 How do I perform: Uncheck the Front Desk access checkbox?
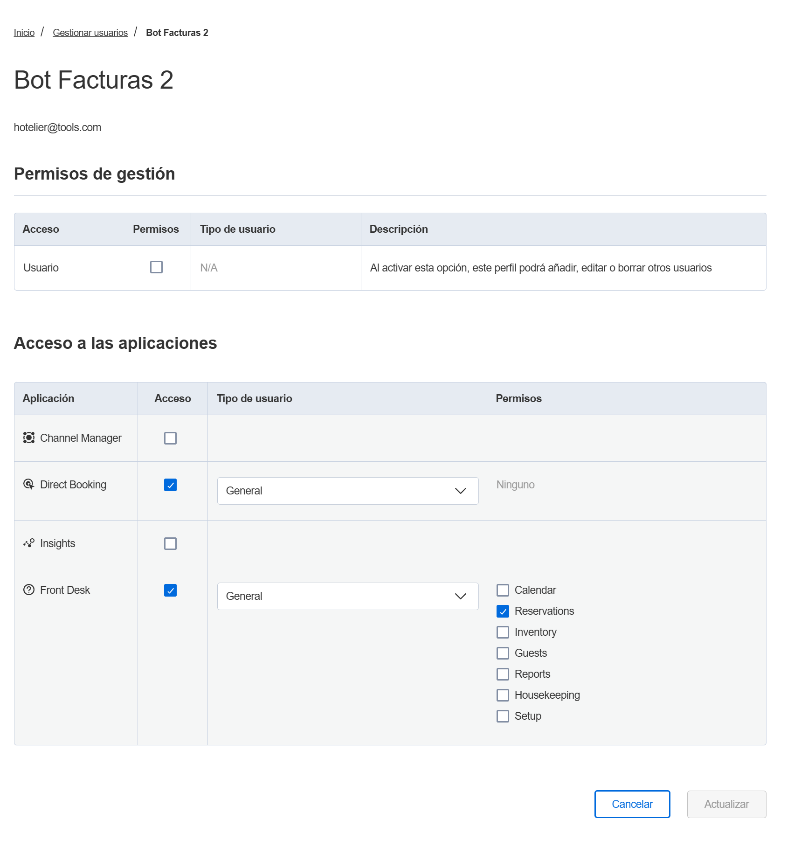point(170,590)
